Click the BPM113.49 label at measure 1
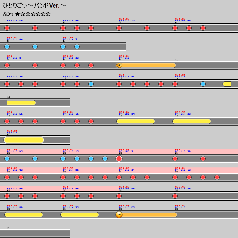Screen dimensions: 238x238 pos(15,21)
